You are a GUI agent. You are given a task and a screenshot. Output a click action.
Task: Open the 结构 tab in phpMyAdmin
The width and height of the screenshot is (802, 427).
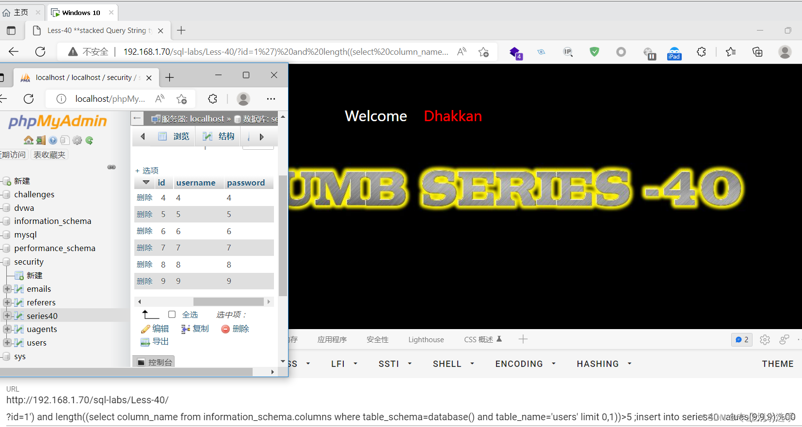[x=219, y=137]
